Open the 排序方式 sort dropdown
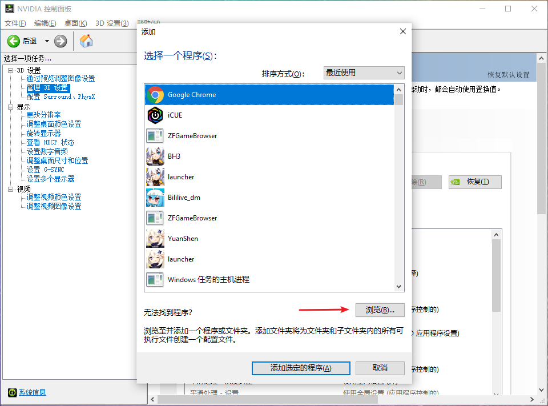This screenshot has width=548, height=406. click(x=364, y=73)
